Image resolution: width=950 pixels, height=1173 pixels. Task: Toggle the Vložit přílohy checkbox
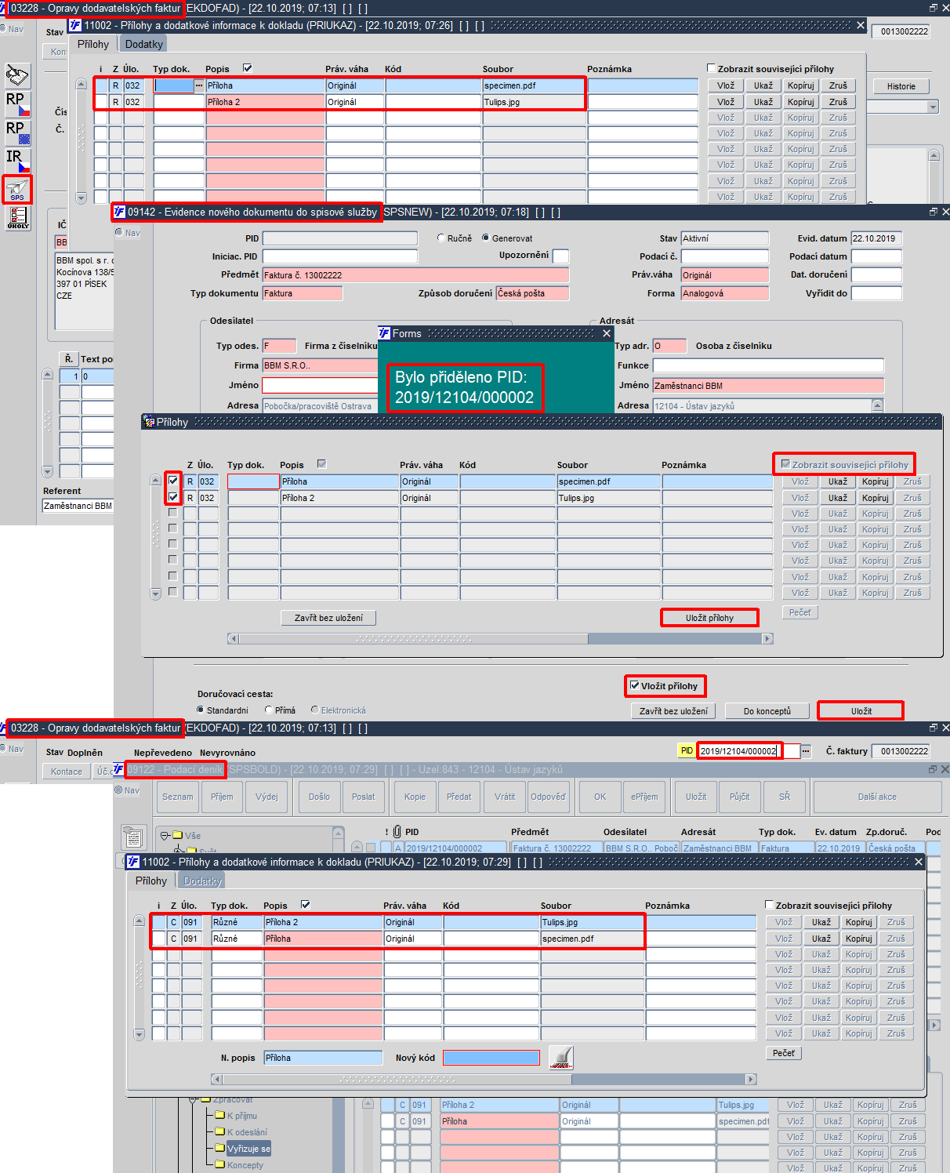click(x=635, y=685)
